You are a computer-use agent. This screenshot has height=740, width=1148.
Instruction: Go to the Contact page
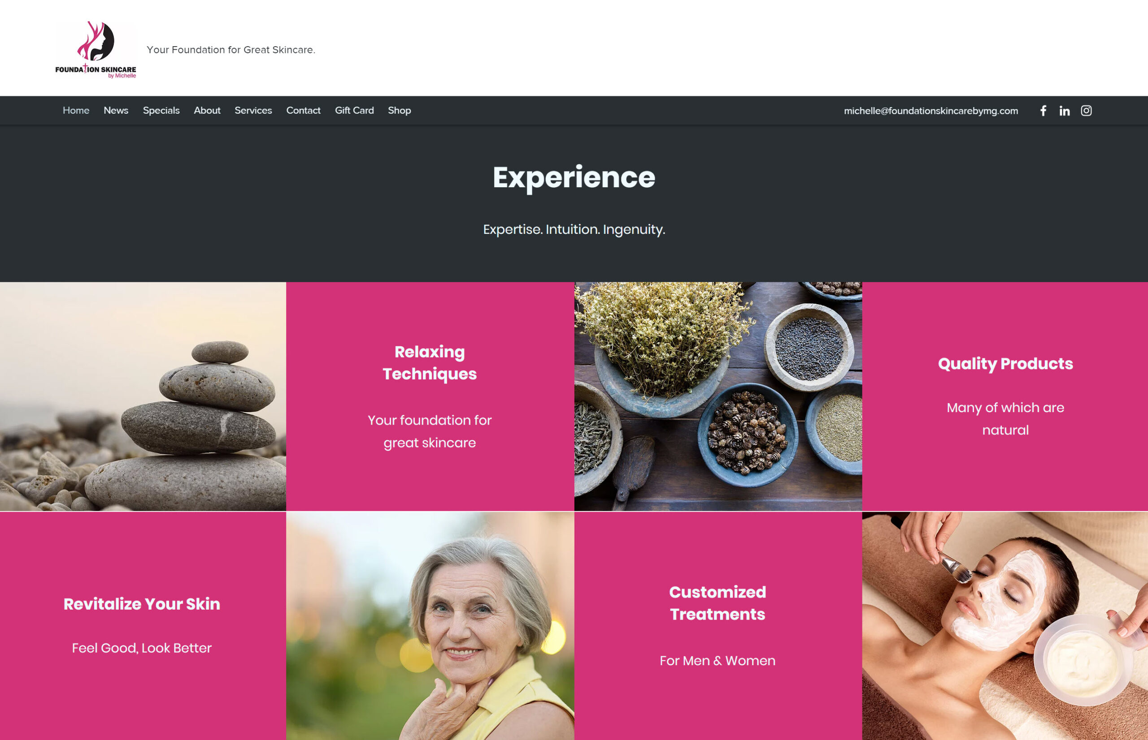[303, 111]
